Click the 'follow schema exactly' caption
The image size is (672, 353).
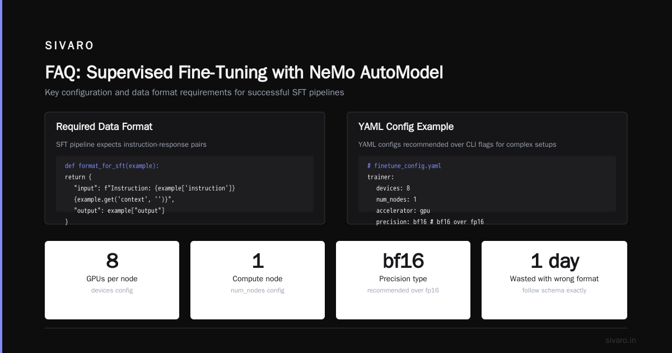click(x=554, y=291)
